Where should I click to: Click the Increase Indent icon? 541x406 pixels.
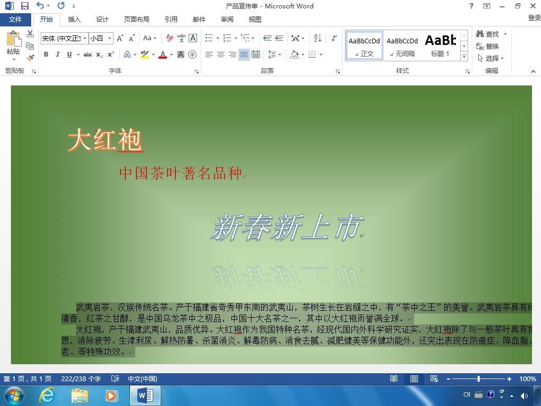(279, 38)
